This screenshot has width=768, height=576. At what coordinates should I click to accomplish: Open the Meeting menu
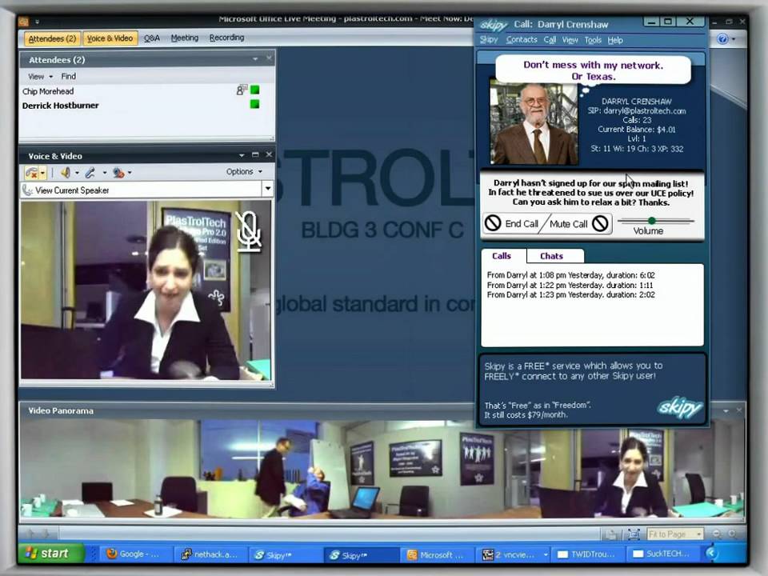(x=185, y=38)
